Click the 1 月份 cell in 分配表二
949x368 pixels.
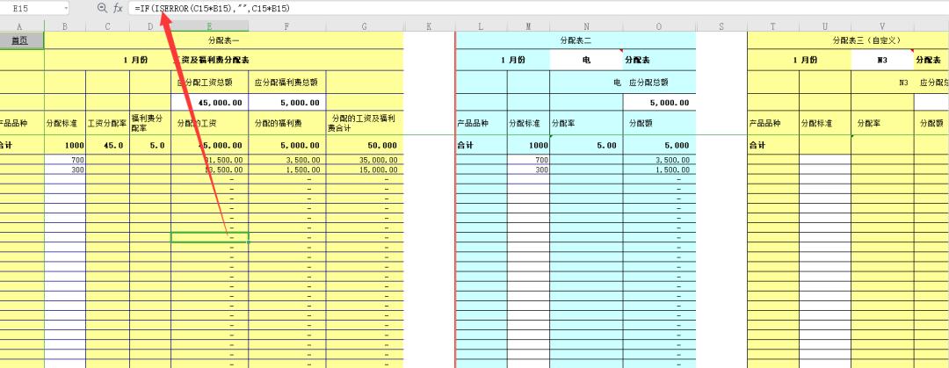click(x=513, y=61)
